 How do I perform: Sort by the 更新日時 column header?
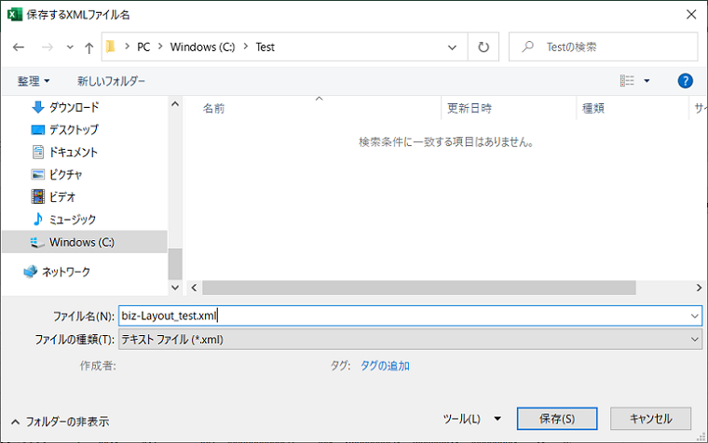coord(470,108)
